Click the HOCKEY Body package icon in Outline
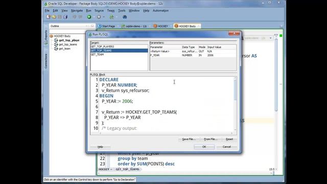The image size is (327, 184). [51, 36]
